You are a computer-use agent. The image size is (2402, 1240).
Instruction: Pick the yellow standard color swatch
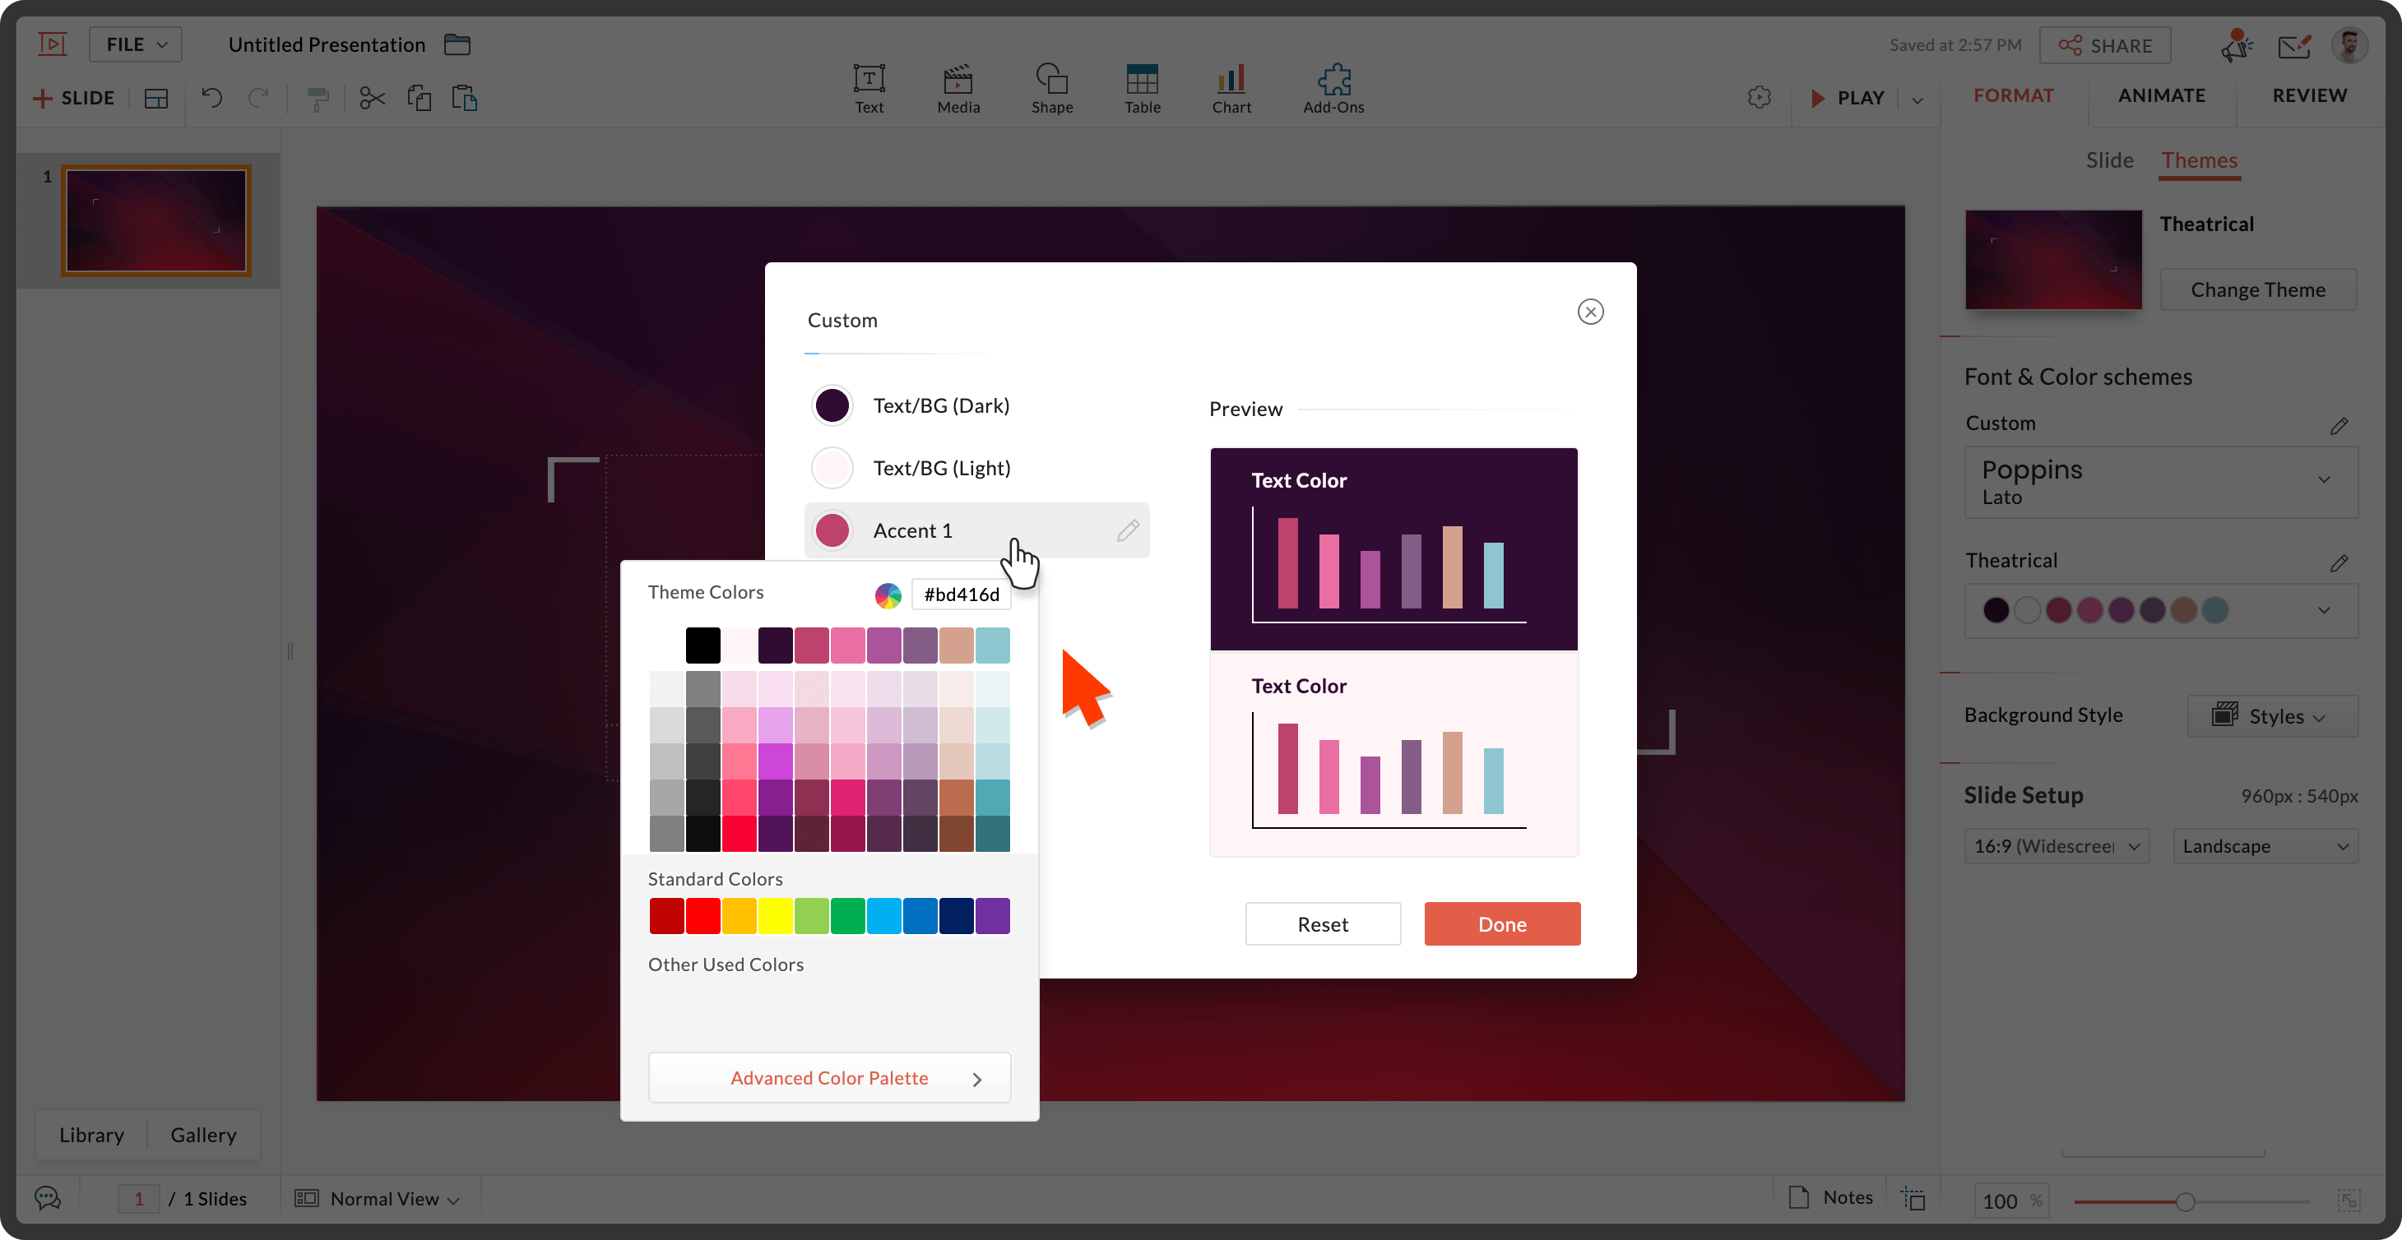(x=775, y=915)
